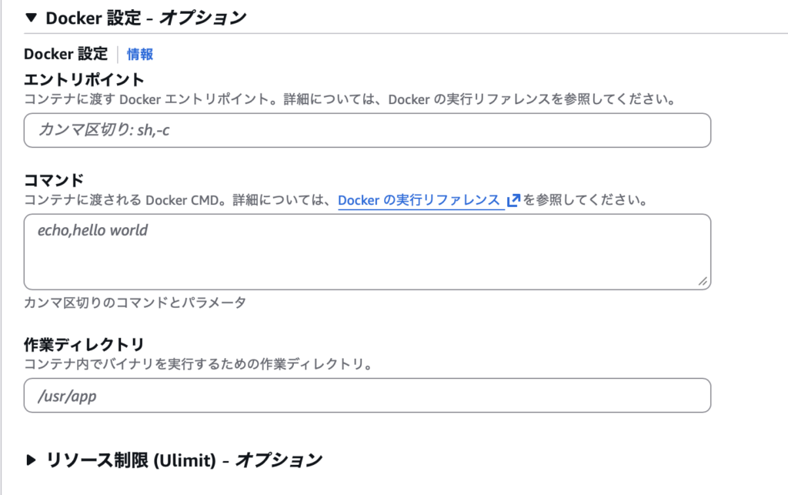The width and height of the screenshot is (788, 495).
Task: Click the Docker 設定 subheading next to 情報
Action: 66,54
